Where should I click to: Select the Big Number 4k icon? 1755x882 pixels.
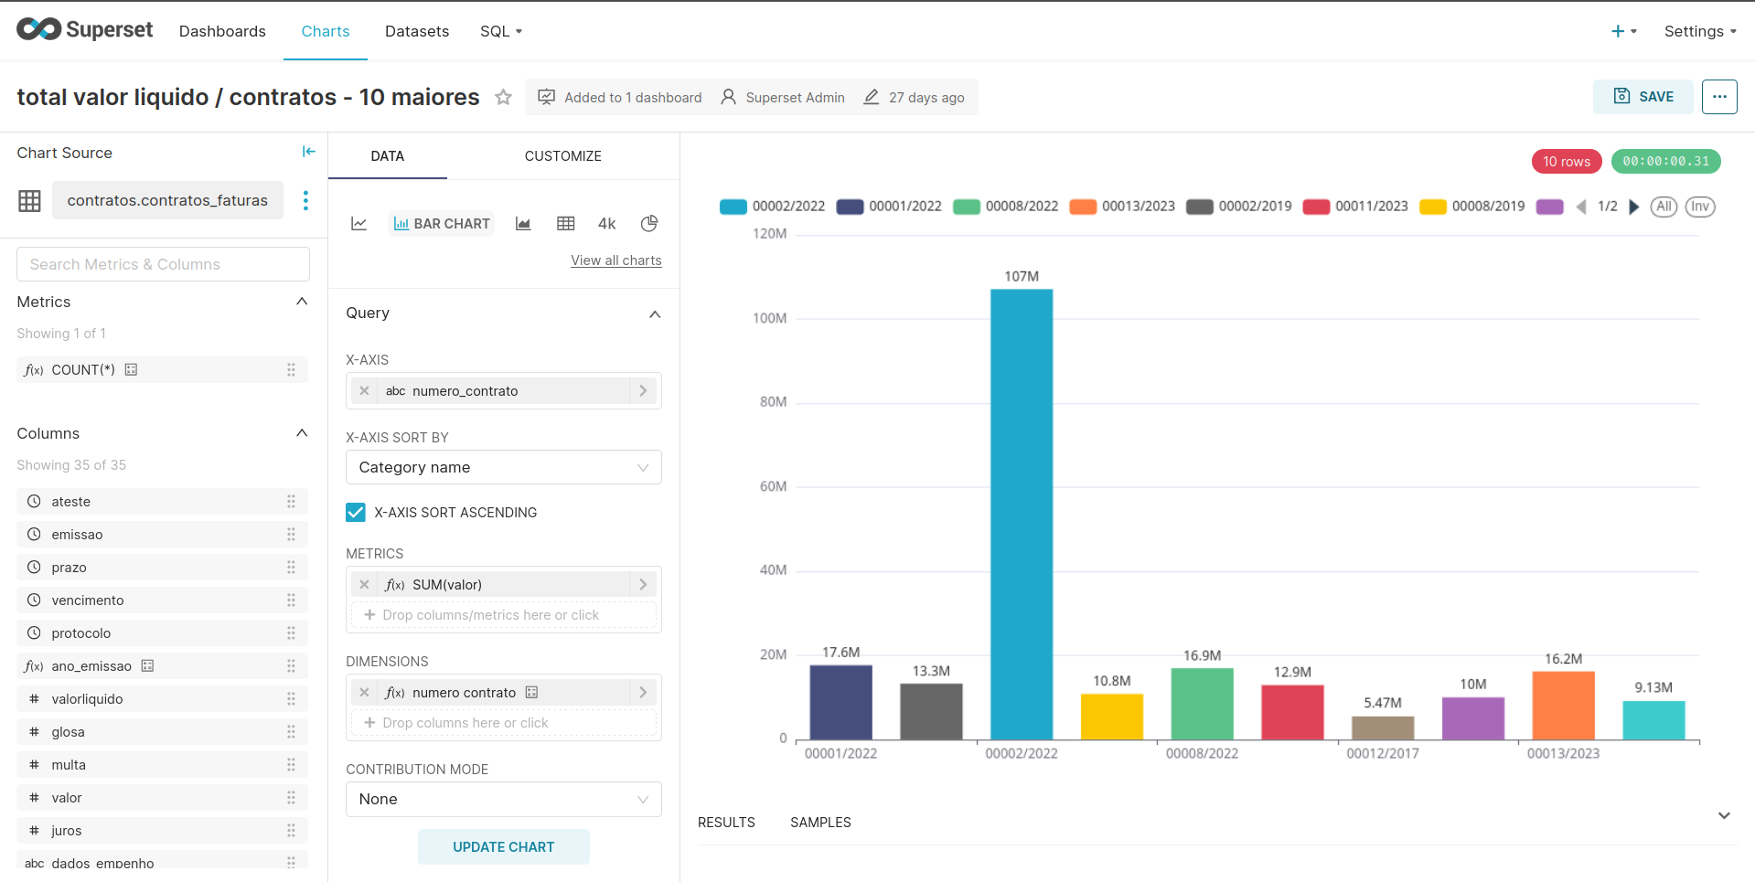(x=607, y=224)
